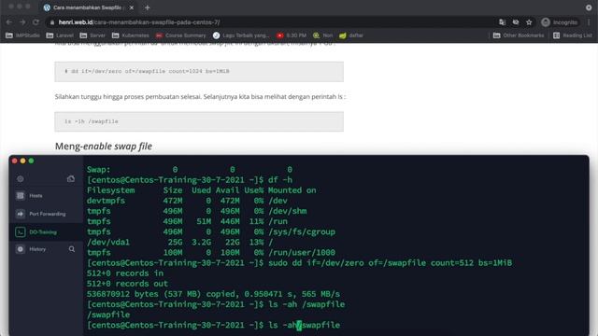Viewport: 598px width, 336px height.
Task: Open the Lagu Terbaik yang bookmark
Action: pos(241,35)
